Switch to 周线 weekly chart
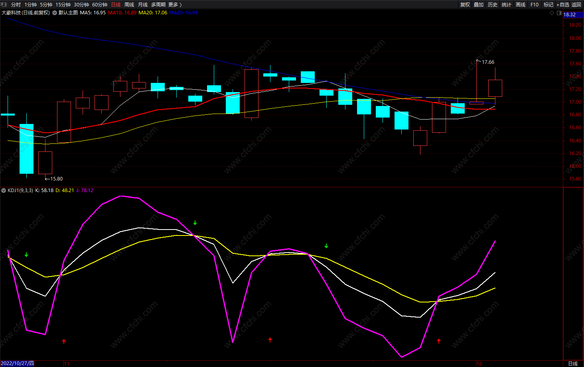 (129, 4)
